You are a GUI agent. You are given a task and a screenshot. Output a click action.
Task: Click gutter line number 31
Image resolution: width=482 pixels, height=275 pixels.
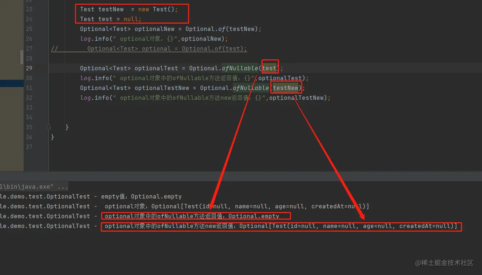[29, 88]
